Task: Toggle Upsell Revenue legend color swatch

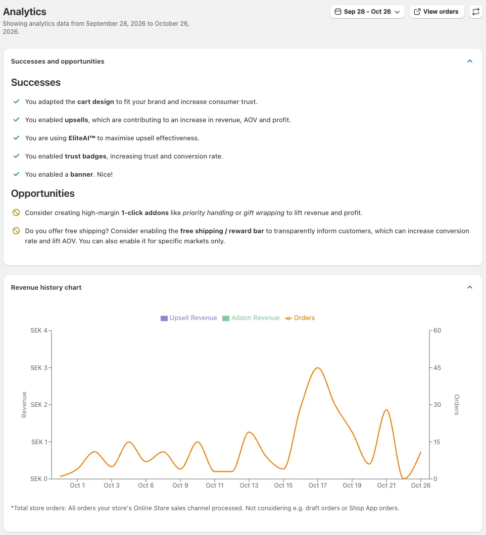Action: (164, 318)
